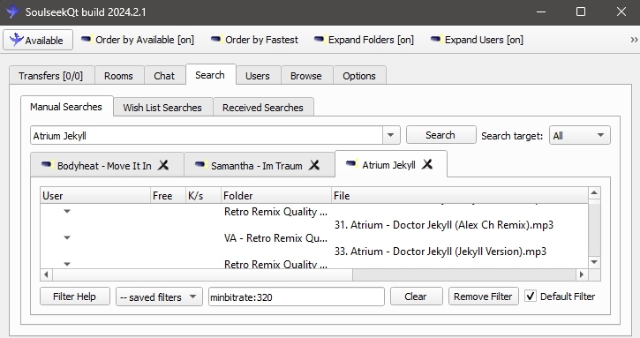This screenshot has height=338, width=640.
Task: Toggle Order by Fastest option
Action: (254, 40)
